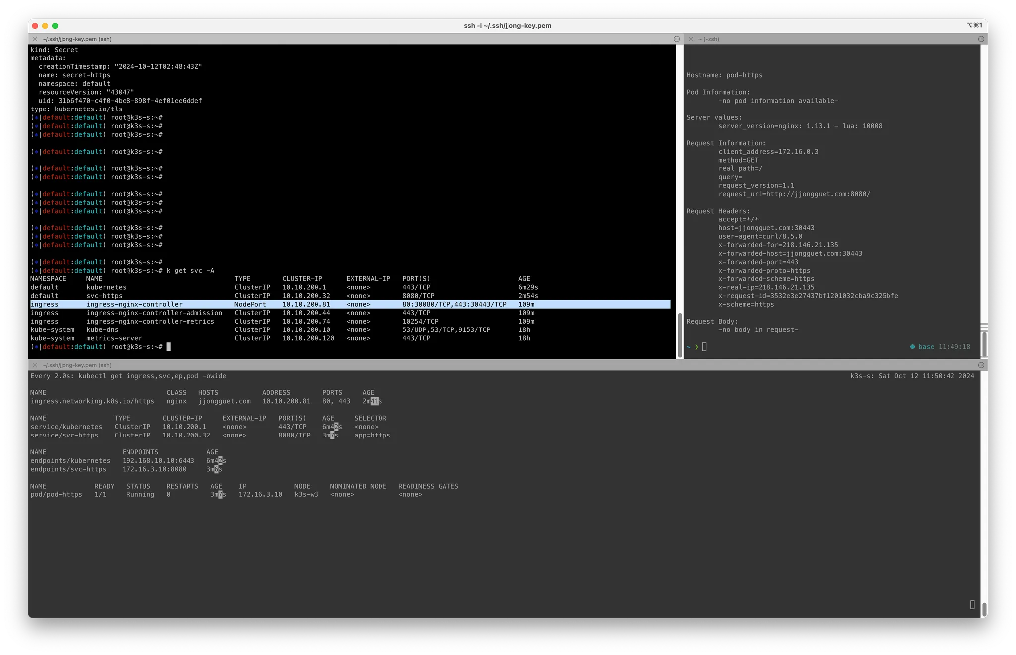This screenshot has height=655, width=1016.
Task: Click the green fullscreen window button
Action: (x=55, y=26)
